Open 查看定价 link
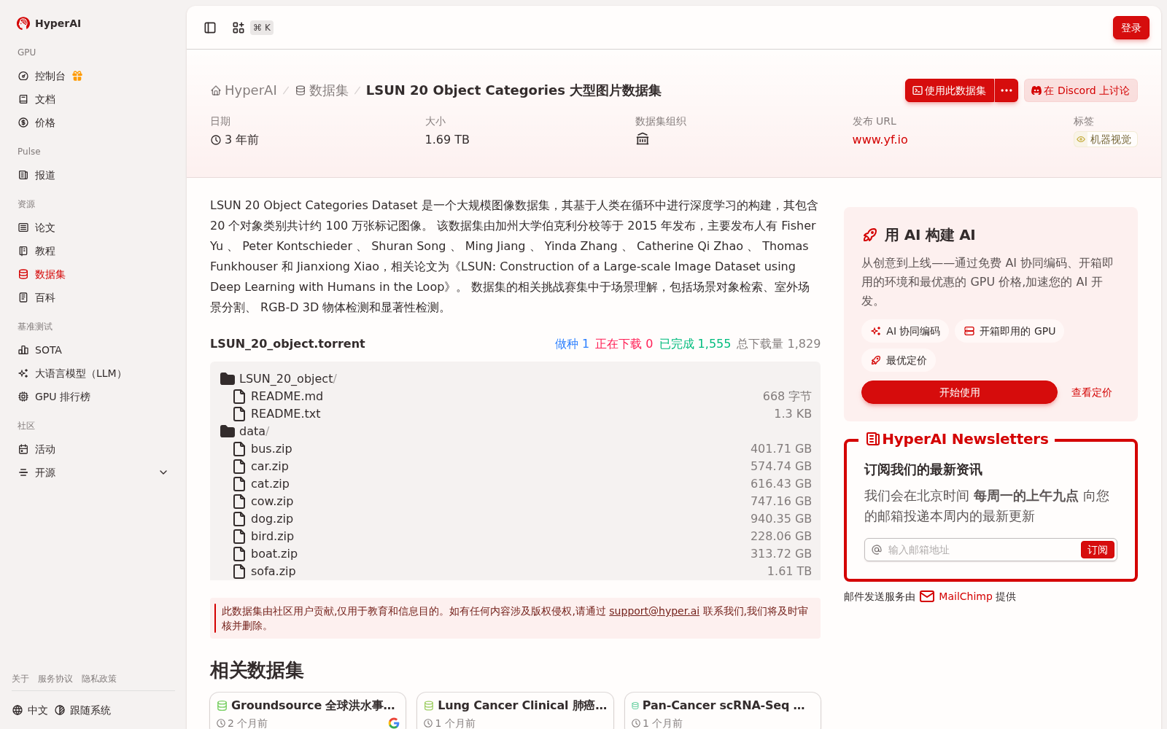Screen dimensions: 1167x729 pos(1091,392)
